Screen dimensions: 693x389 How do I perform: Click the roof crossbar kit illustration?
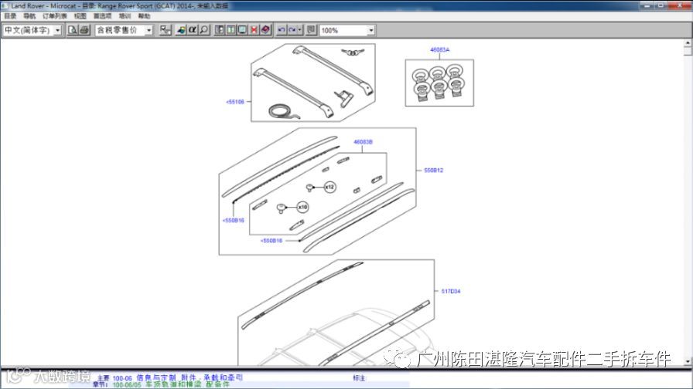pos(313,83)
